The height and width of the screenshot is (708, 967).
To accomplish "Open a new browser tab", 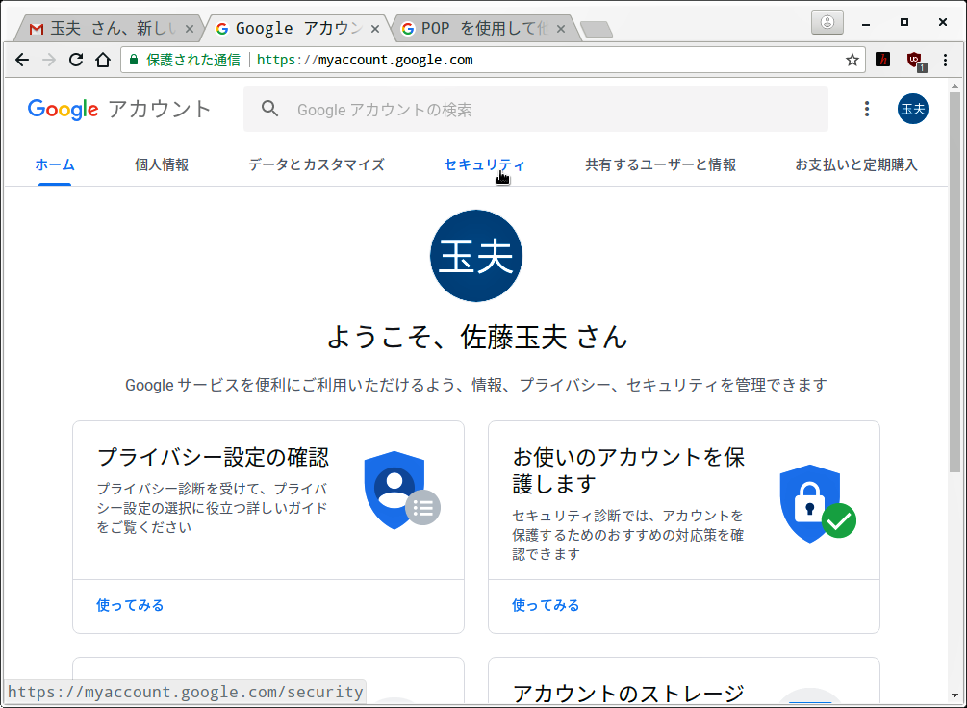I will pyautogui.click(x=597, y=30).
